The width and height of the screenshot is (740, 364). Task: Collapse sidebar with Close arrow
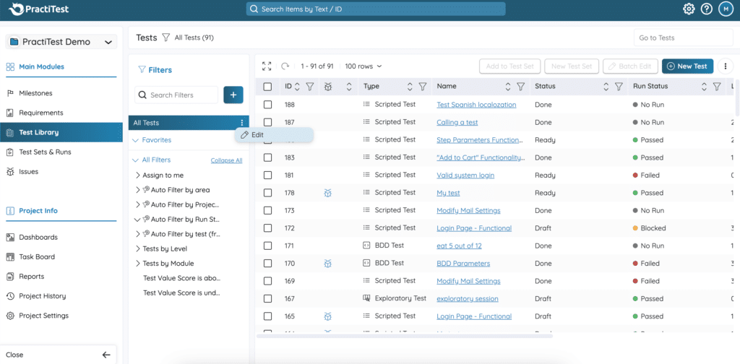106,355
